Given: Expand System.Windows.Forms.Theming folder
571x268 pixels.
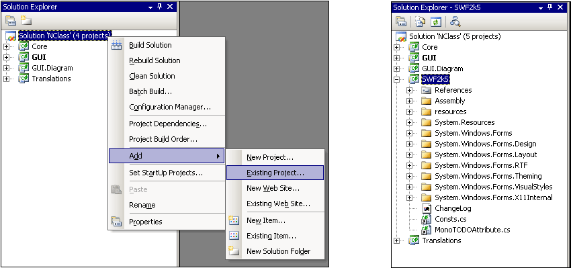Looking at the screenshot, I should click(410, 176).
